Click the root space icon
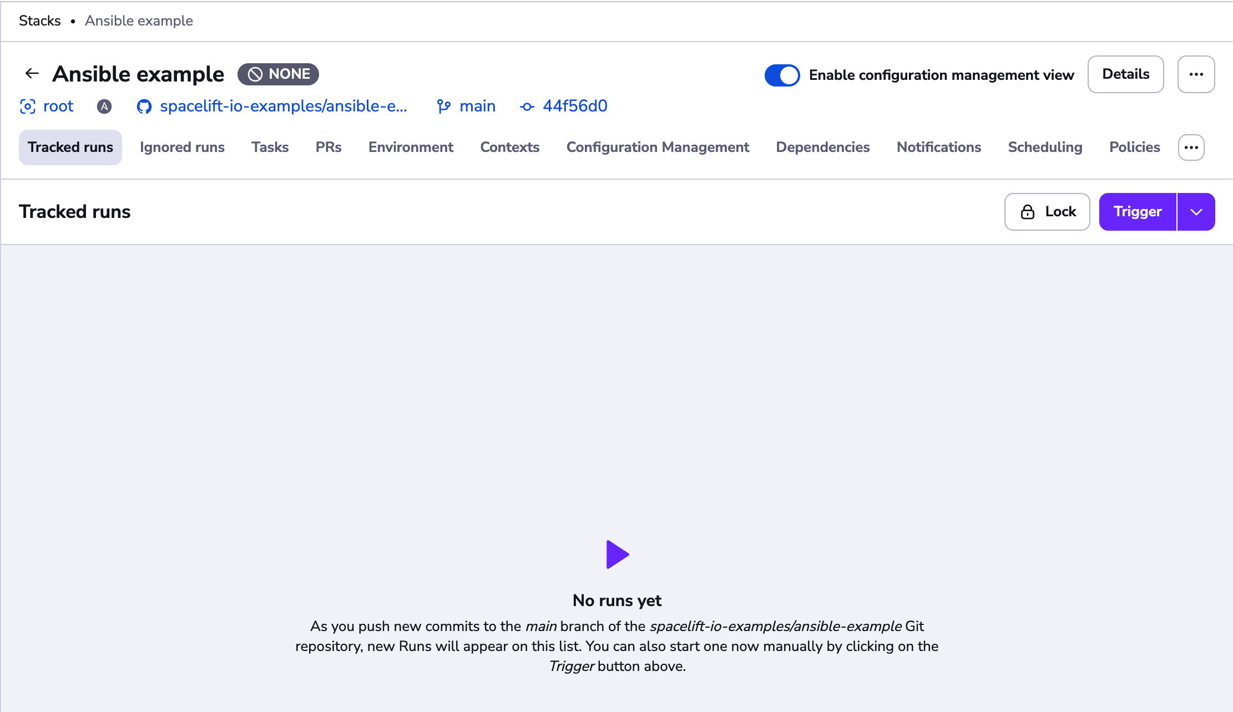1233x712 pixels. [28, 106]
